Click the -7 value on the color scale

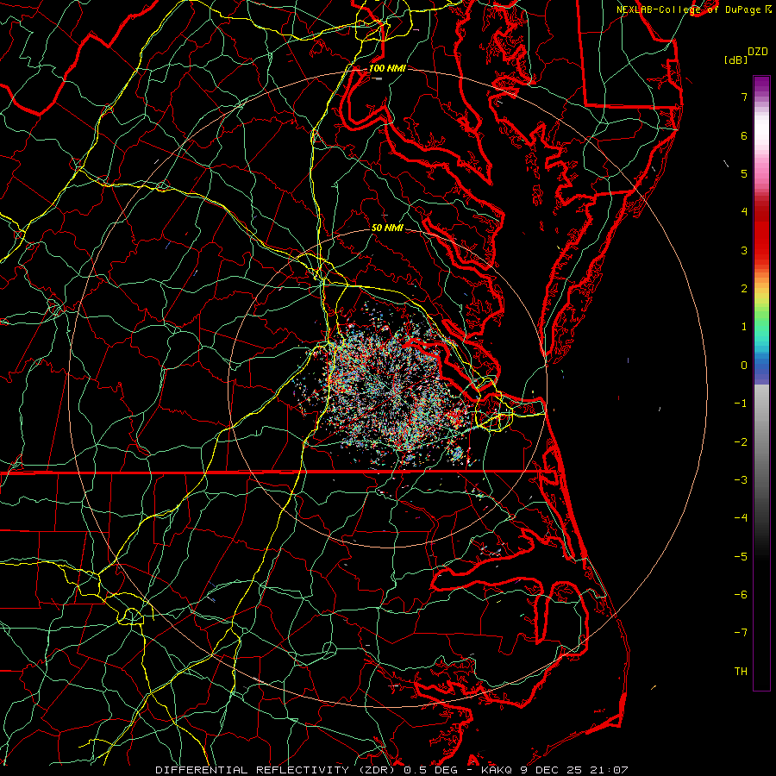[741, 633]
